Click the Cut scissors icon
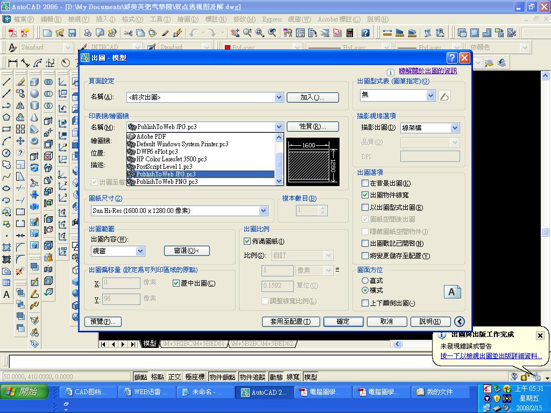Viewport: 551px width, 413px height. click(128, 33)
